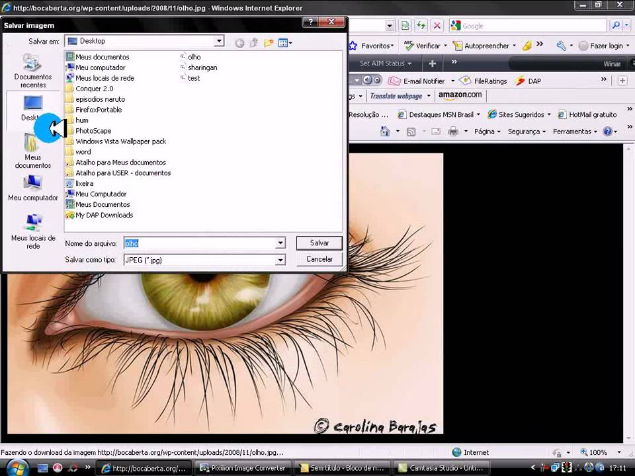Click inside the Nome do arquivo field
The width and height of the screenshot is (635, 476).
pyautogui.click(x=200, y=243)
